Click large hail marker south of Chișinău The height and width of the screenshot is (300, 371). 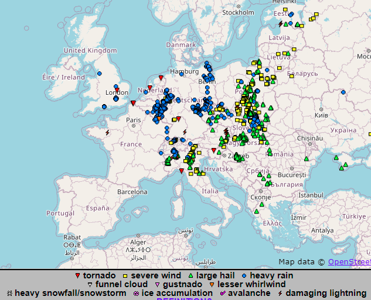[x=307, y=159]
